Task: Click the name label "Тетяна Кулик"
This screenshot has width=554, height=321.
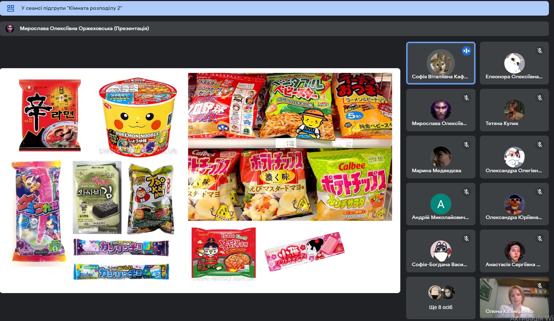Action: tap(502, 123)
